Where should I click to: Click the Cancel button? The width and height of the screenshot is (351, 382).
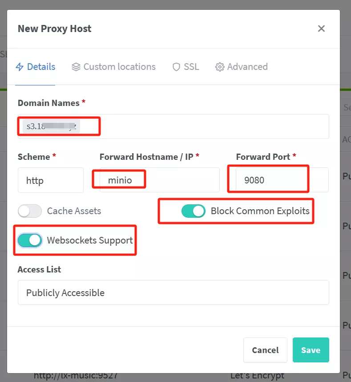[x=265, y=350]
